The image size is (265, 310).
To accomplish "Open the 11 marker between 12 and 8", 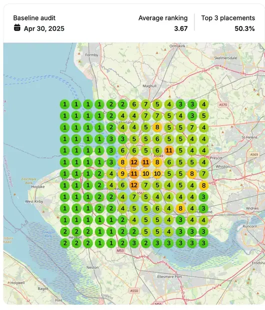I will point(146,162).
